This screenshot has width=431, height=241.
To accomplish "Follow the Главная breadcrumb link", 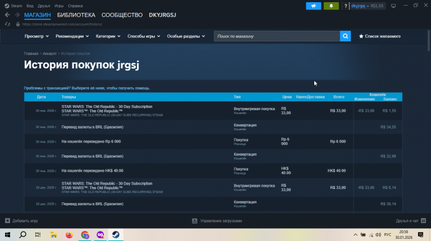I will tap(31, 54).
